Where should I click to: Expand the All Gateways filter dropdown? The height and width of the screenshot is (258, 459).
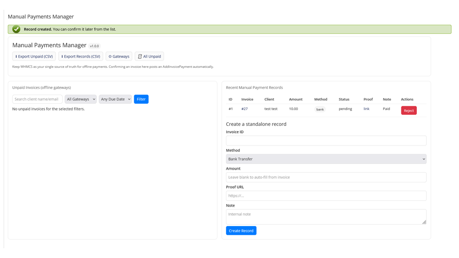(81, 99)
